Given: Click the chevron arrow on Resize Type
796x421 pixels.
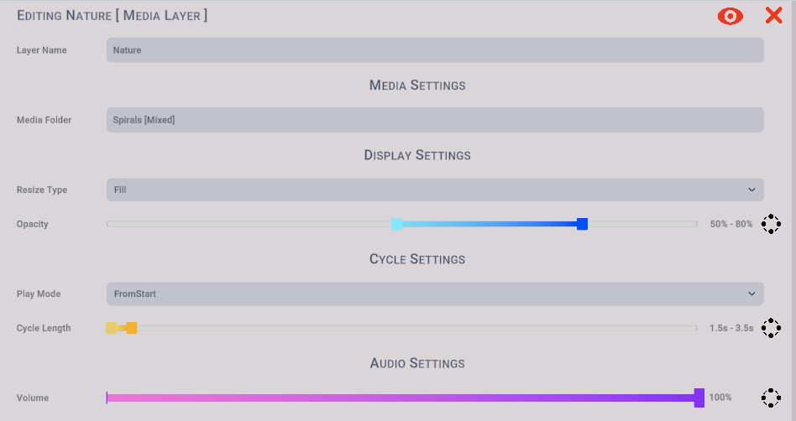Looking at the screenshot, I should (751, 190).
